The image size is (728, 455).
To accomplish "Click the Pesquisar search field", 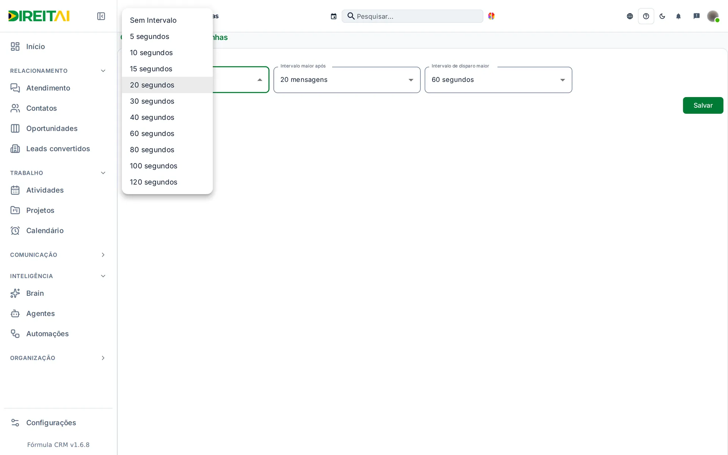I will tap(413, 16).
